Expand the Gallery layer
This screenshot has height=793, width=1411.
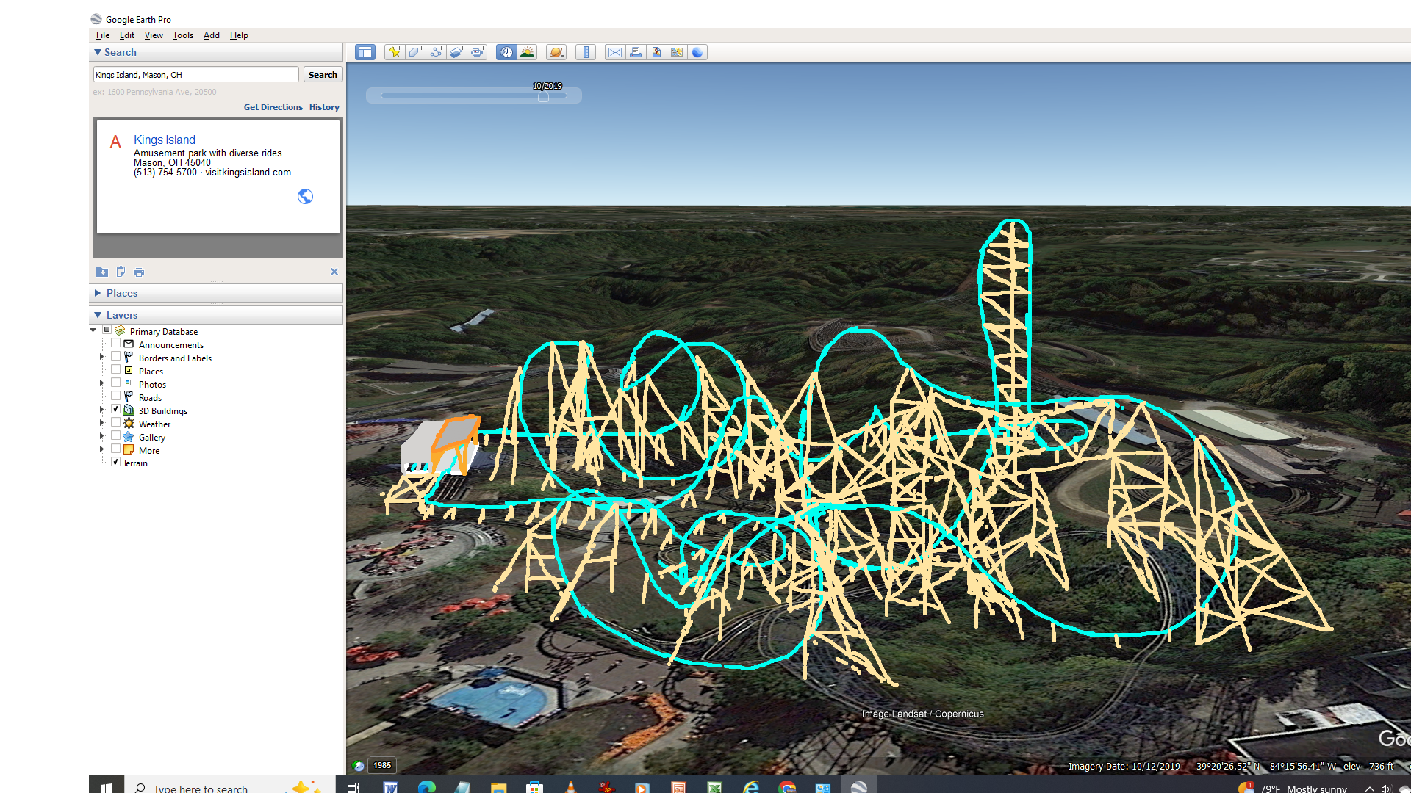pos(101,436)
